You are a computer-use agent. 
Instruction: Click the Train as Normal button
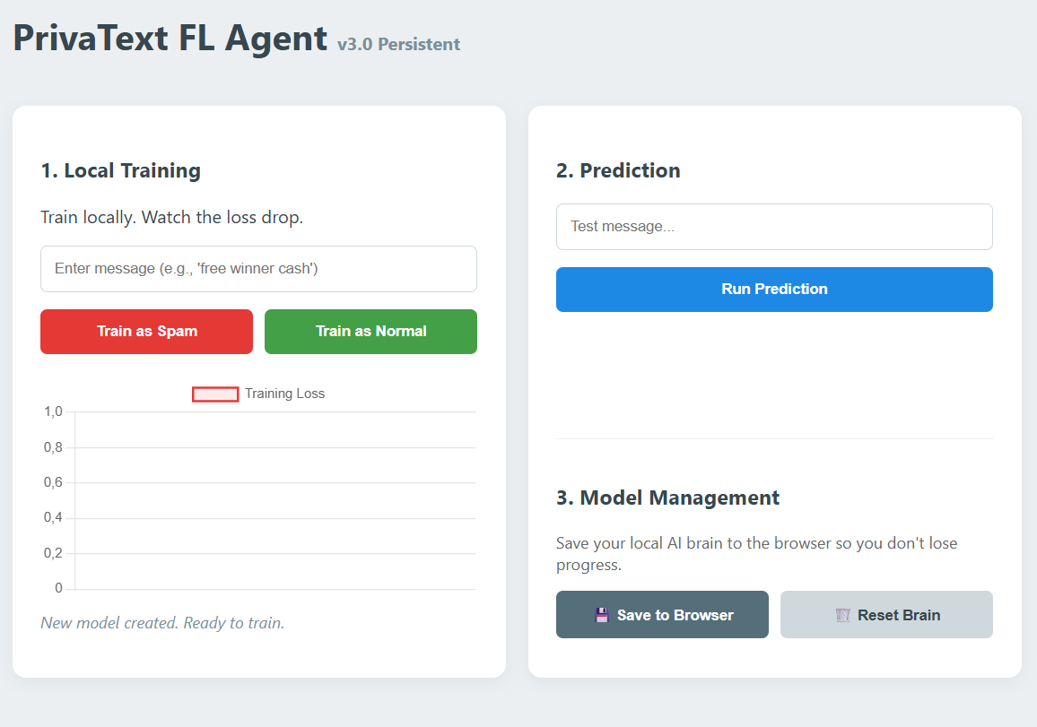point(371,331)
